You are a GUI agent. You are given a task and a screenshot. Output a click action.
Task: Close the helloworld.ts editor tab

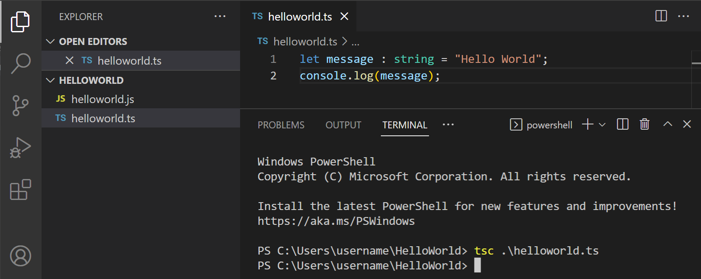tap(345, 17)
